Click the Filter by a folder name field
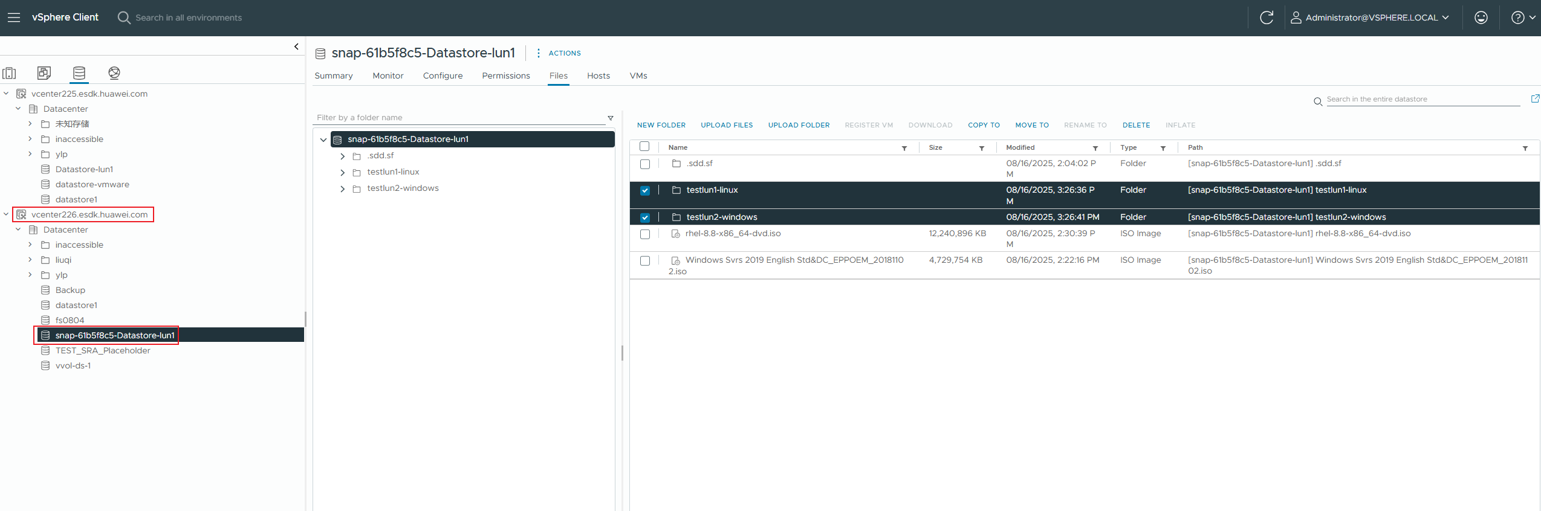 tap(459, 118)
